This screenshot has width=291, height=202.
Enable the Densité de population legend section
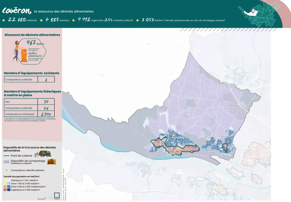[x=21, y=176]
